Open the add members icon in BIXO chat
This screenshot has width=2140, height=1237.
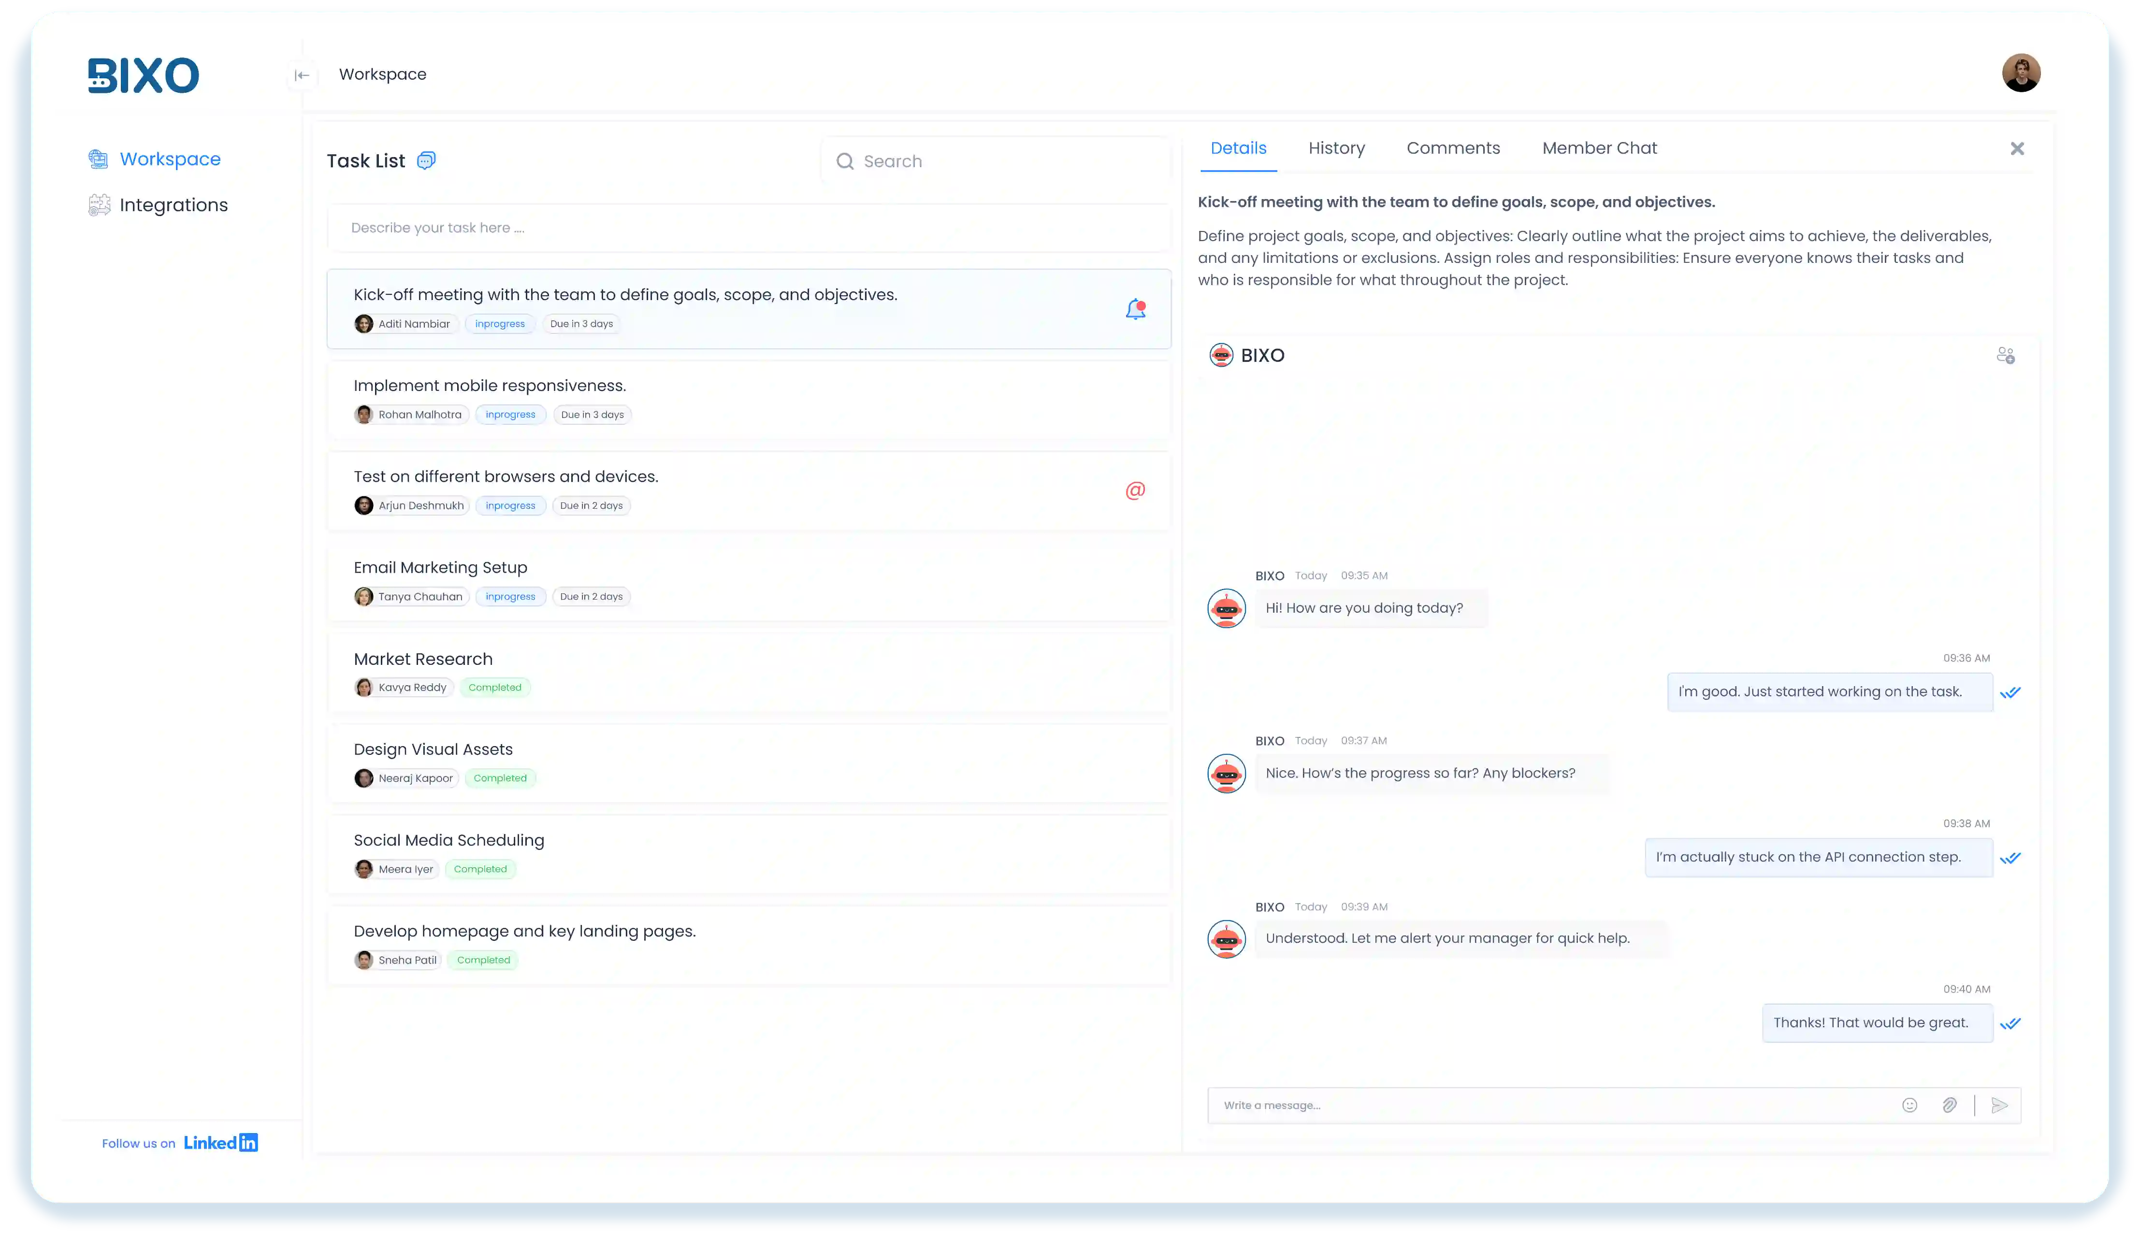pyautogui.click(x=2006, y=356)
